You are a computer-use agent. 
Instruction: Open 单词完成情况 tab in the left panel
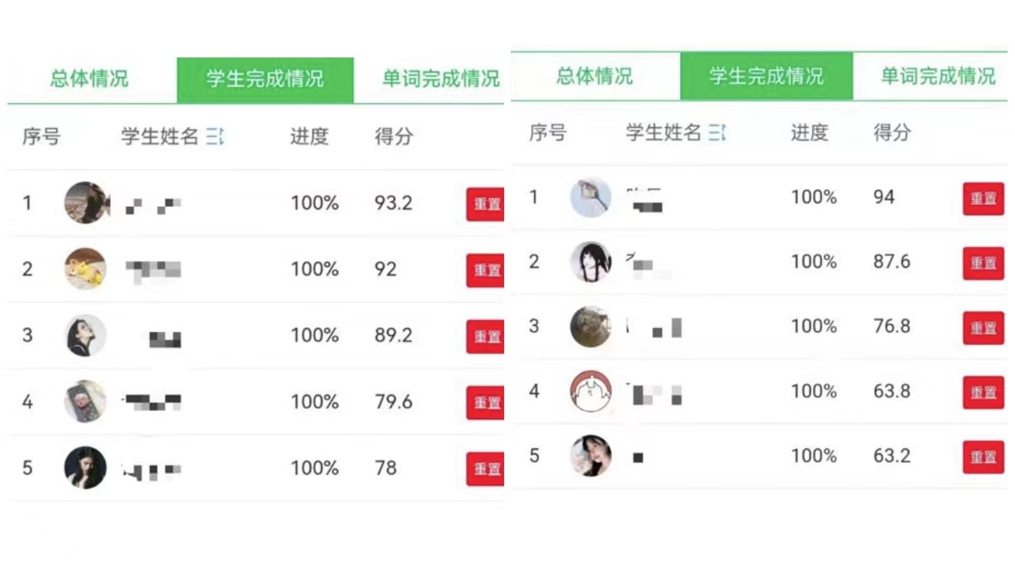[440, 79]
